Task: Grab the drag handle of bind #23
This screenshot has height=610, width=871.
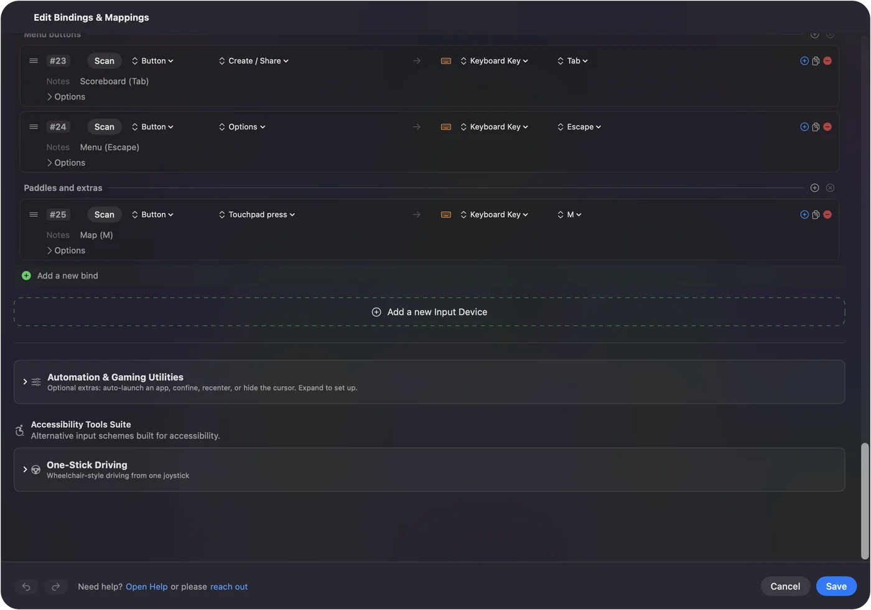Action: 34,61
